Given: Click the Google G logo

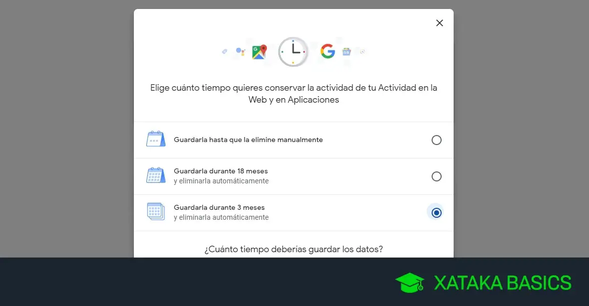Looking at the screenshot, I should coord(328,51).
